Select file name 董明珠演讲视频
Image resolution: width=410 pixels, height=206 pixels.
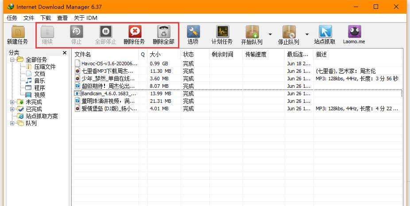point(108,101)
